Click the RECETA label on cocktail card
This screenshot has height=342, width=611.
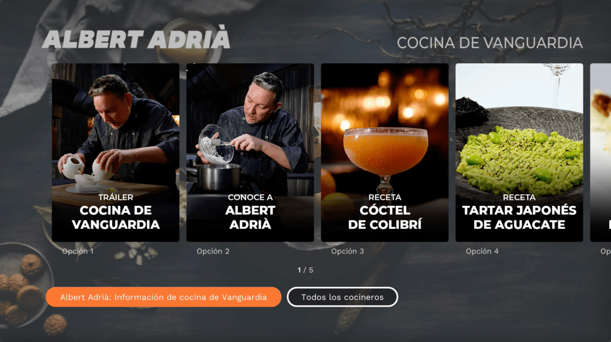[385, 197]
